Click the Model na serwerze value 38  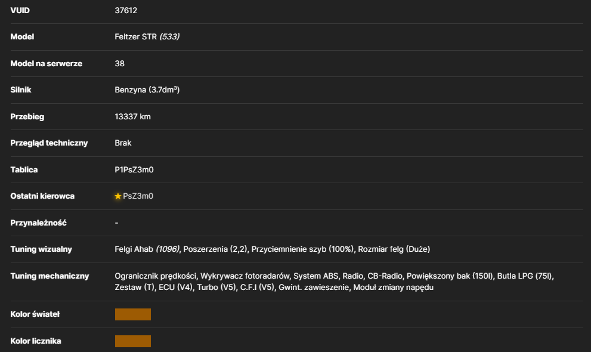point(119,63)
